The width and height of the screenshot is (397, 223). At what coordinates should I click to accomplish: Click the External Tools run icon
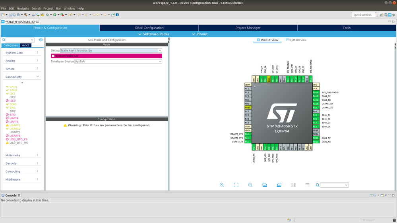(x=62, y=15)
